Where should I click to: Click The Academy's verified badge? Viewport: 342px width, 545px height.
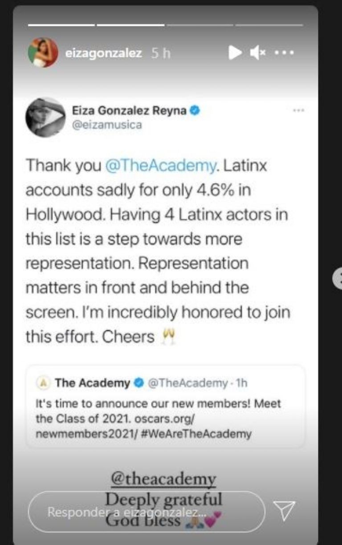point(138,382)
